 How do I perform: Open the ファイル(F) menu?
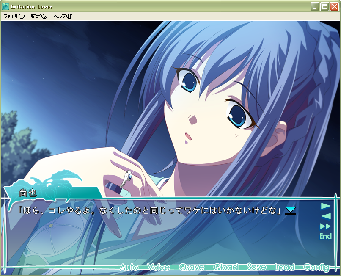tap(14, 16)
